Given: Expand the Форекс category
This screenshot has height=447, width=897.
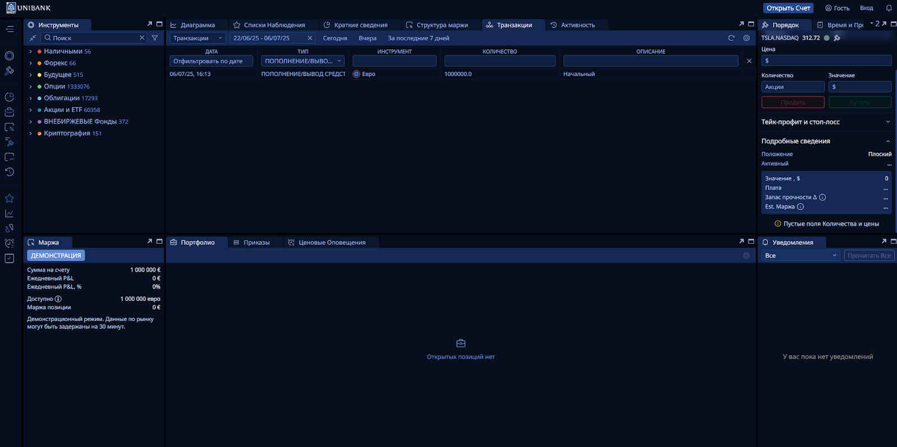Looking at the screenshot, I should (x=31, y=63).
